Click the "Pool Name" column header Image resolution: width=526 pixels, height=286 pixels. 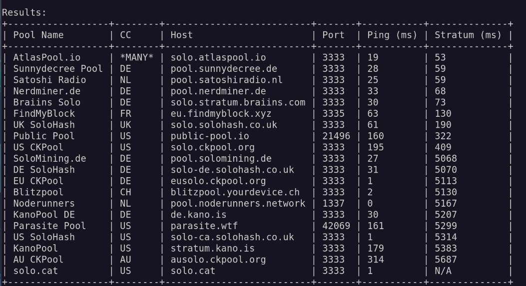pyautogui.click(x=38, y=35)
